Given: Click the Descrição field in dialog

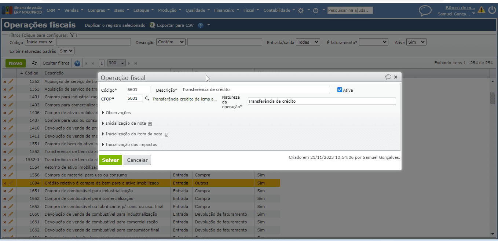Looking at the screenshot, I should pyautogui.click(x=256, y=90).
